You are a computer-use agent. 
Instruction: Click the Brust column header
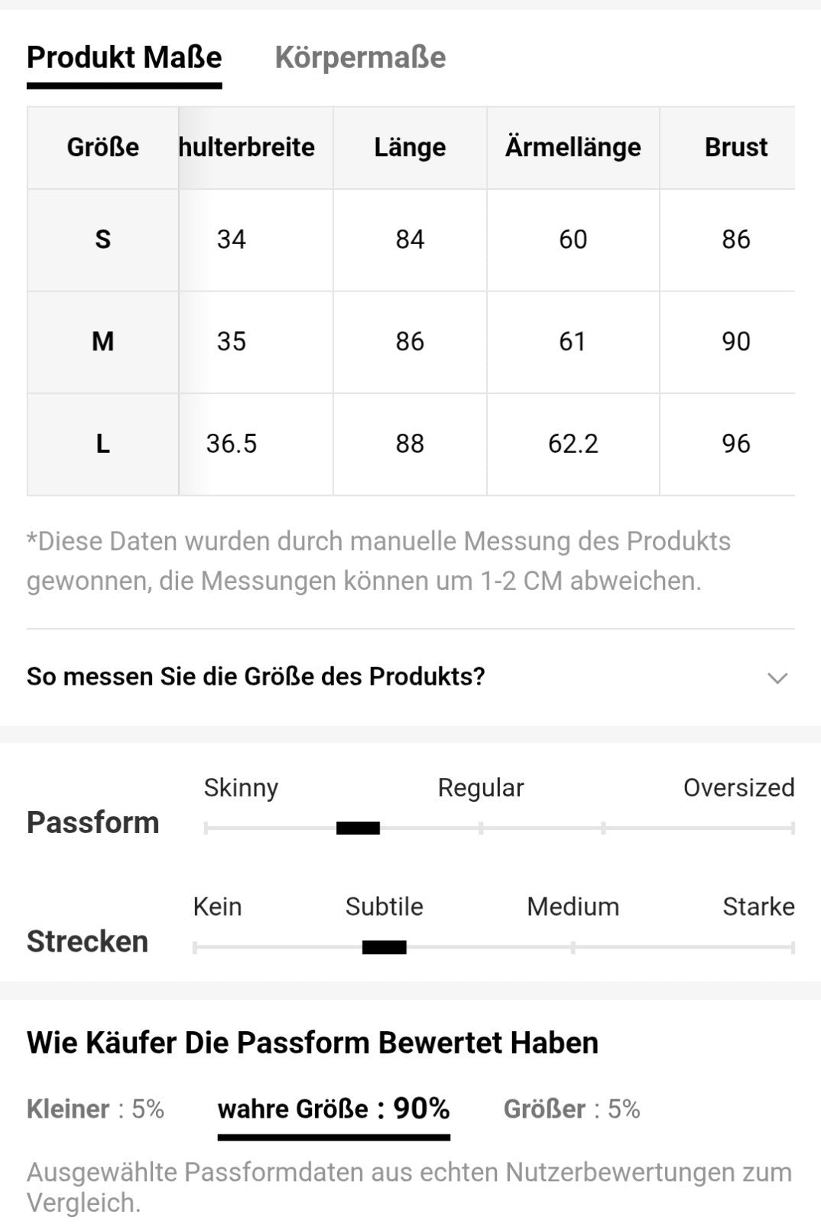click(x=735, y=147)
